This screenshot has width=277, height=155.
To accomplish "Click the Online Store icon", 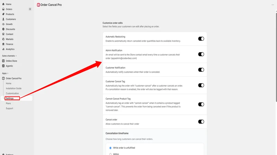I will [x=3, y=61].
